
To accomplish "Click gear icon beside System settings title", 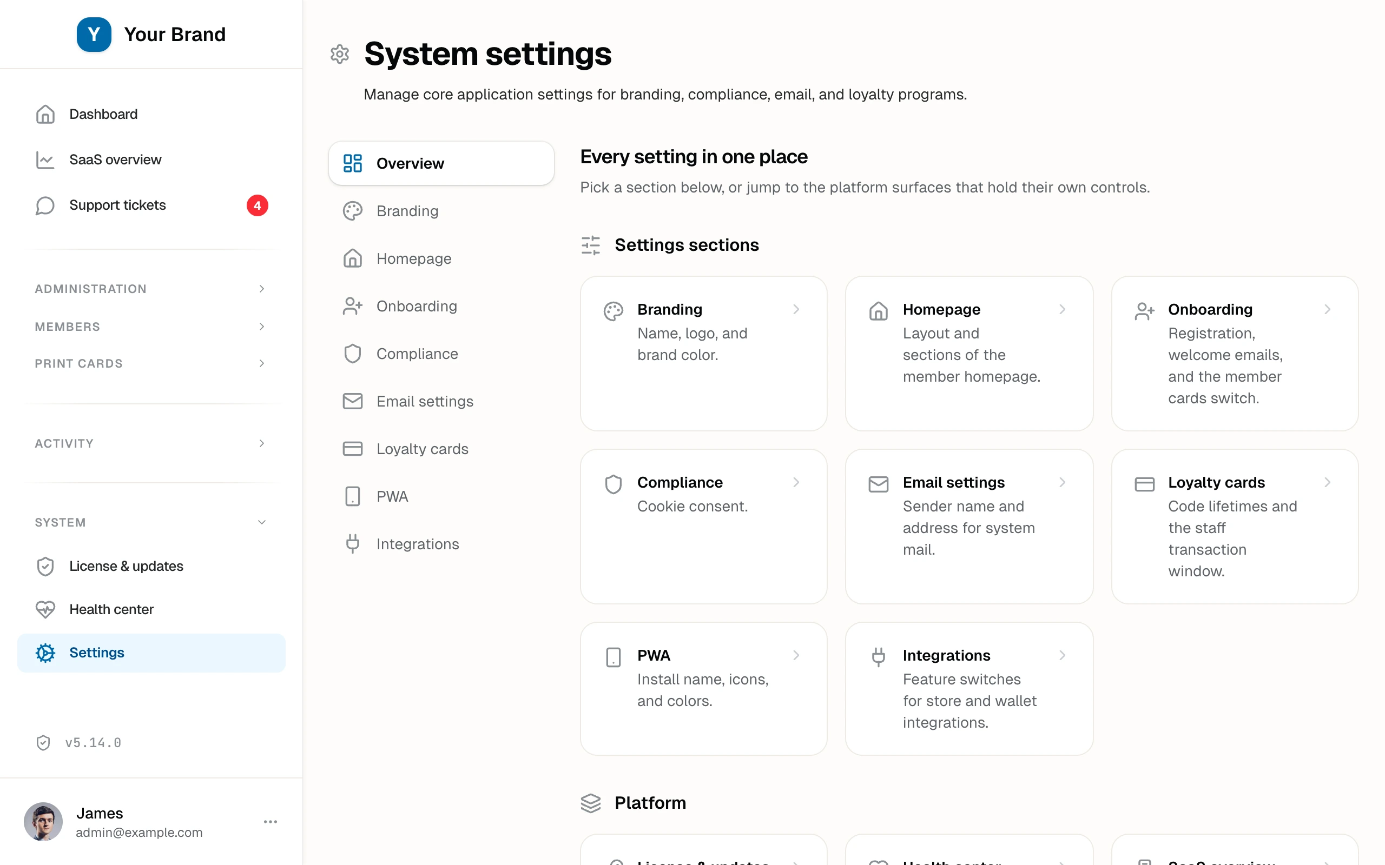I will [339, 54].
